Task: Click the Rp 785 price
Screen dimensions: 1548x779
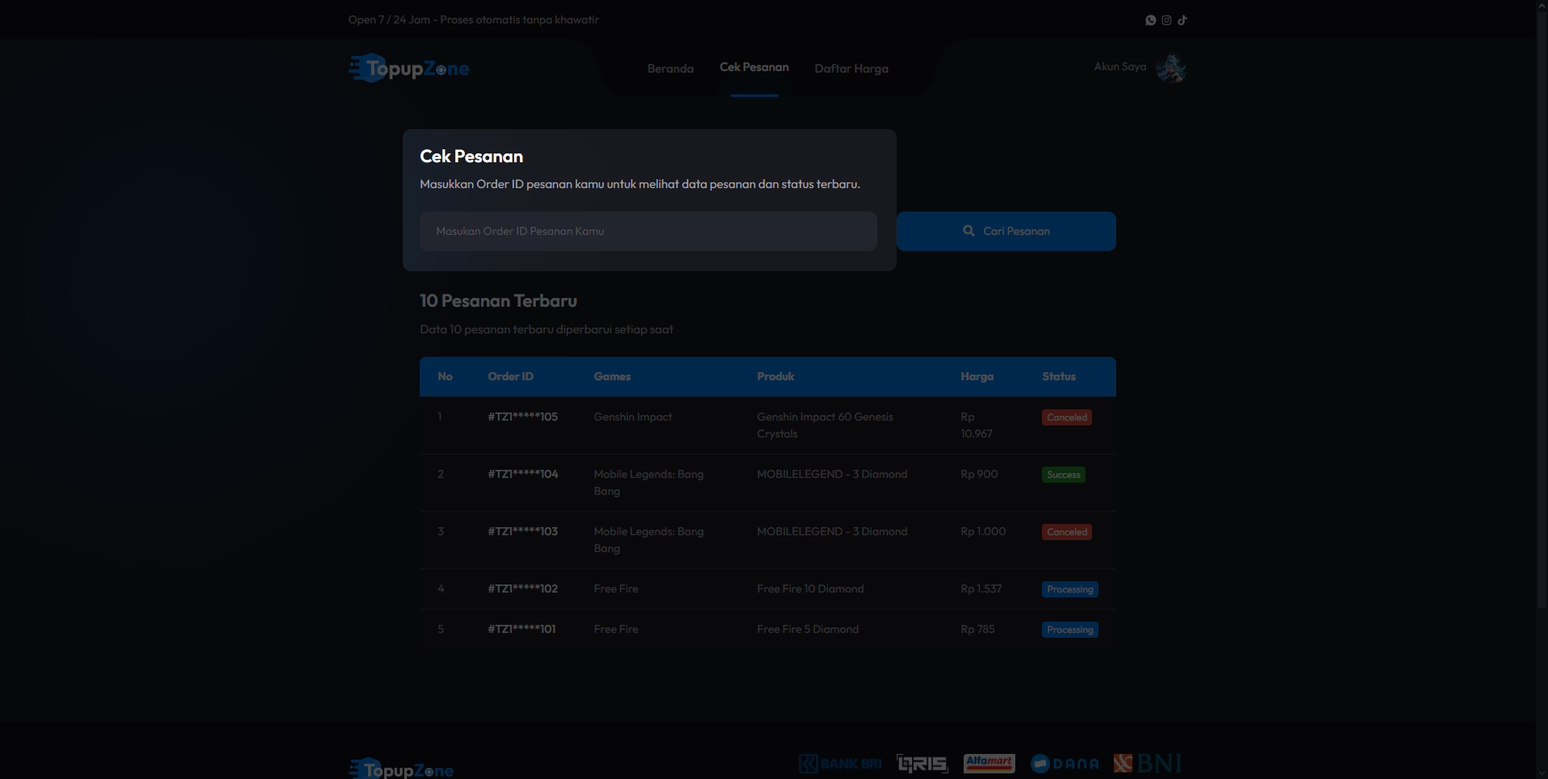Action: point(977,630)
